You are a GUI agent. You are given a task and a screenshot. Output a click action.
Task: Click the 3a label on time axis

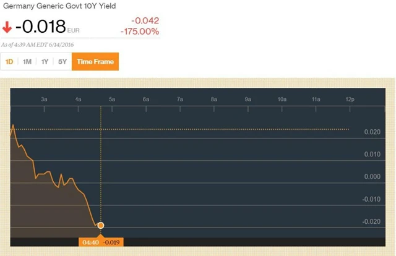[x=44, y=99]
